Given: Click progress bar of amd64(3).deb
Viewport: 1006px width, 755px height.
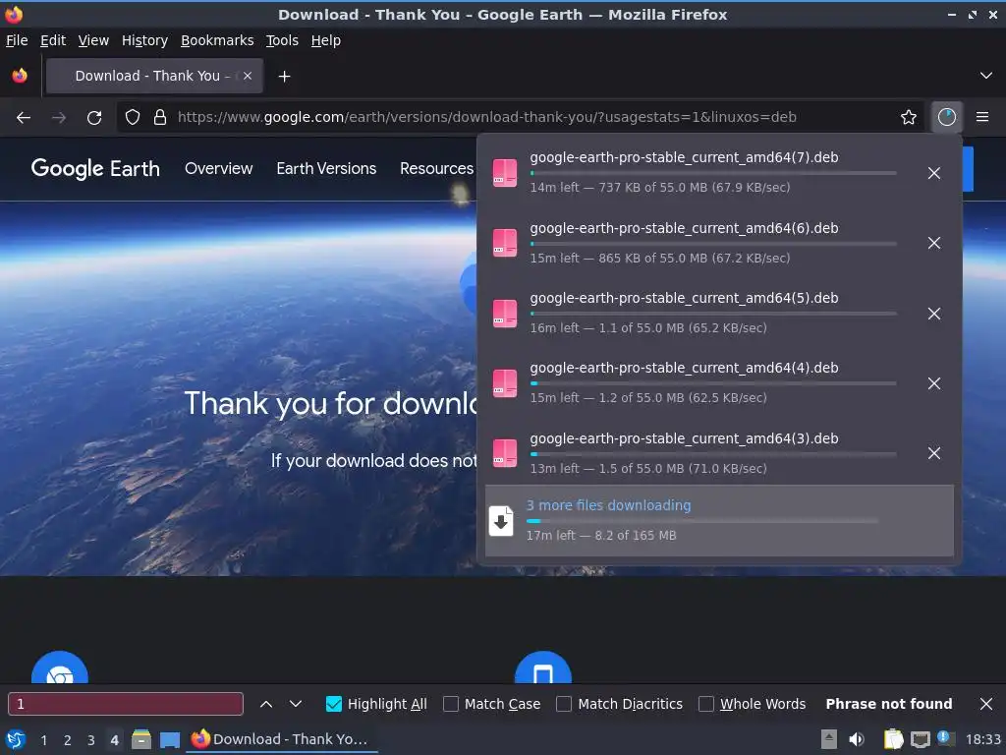Looking at the screenshot, I should [713, 454].
